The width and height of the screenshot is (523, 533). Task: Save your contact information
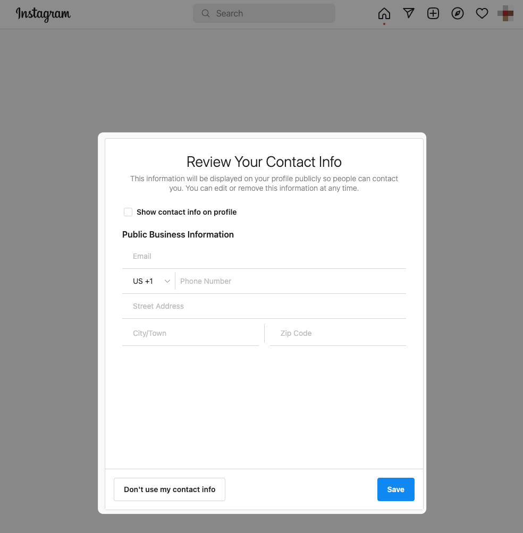[395, 489]
